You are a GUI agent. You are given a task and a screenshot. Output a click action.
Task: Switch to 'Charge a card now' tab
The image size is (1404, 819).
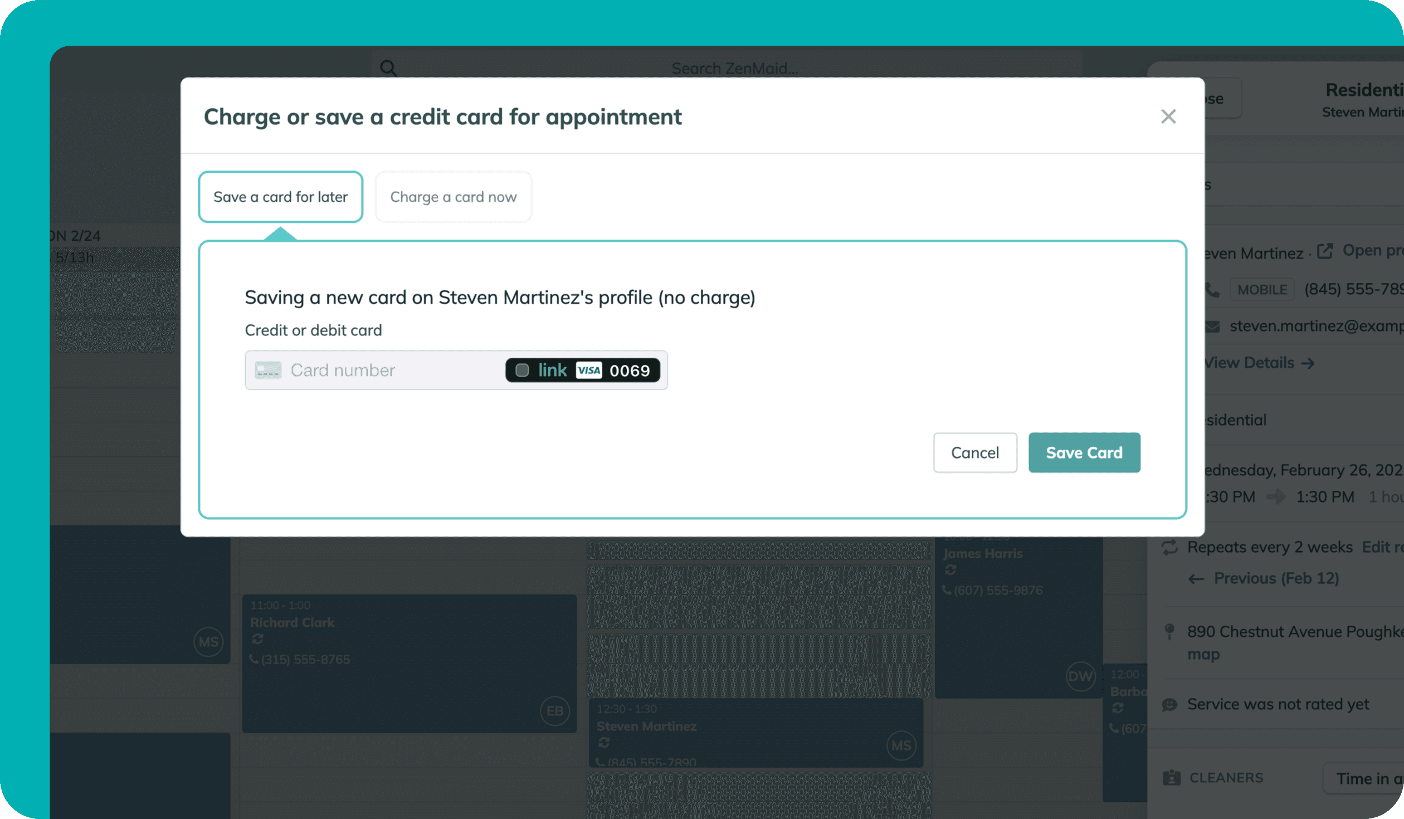coord(453,197)
